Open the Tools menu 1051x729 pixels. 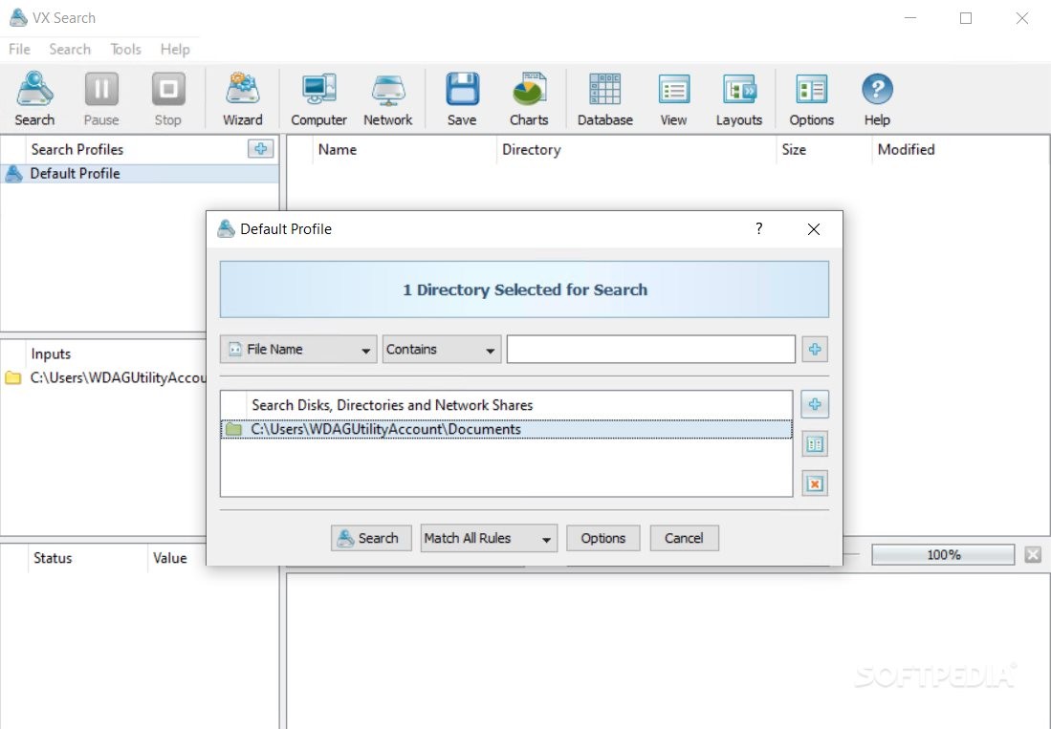coord(125,50)
